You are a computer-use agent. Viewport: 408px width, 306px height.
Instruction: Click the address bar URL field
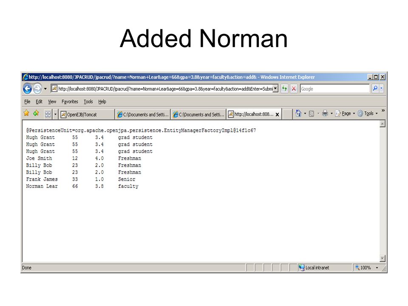162,89
